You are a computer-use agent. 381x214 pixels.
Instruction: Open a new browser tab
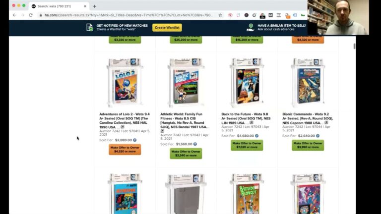95,6
